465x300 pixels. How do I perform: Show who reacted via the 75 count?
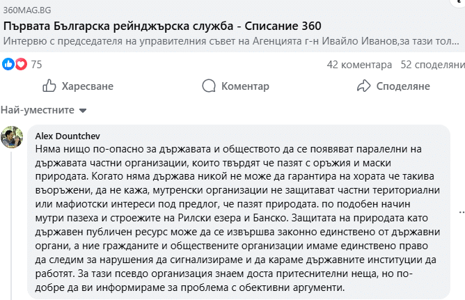37,65
